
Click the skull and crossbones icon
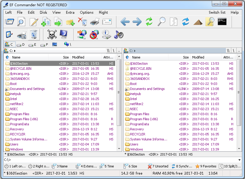tap(52, 34)
